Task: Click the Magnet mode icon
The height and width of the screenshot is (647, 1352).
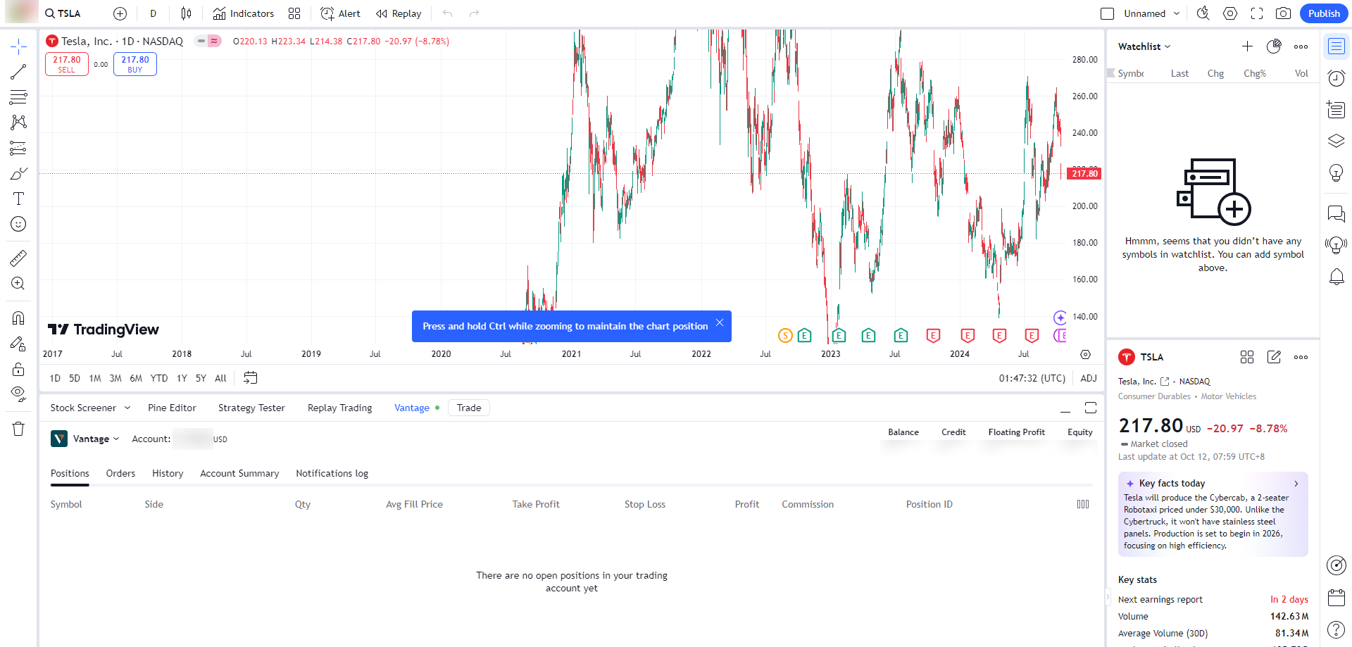Action: 18,318
